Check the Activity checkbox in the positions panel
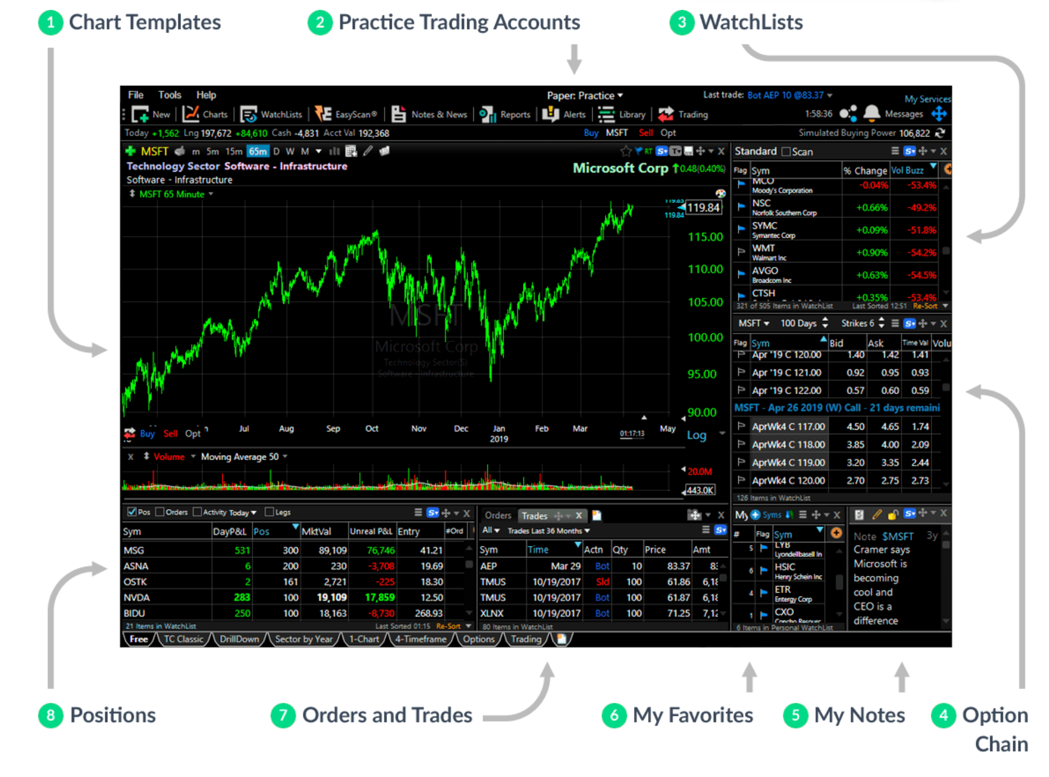Image resolution: width=1049 pixels, height=777 pixels. [197, 512]
